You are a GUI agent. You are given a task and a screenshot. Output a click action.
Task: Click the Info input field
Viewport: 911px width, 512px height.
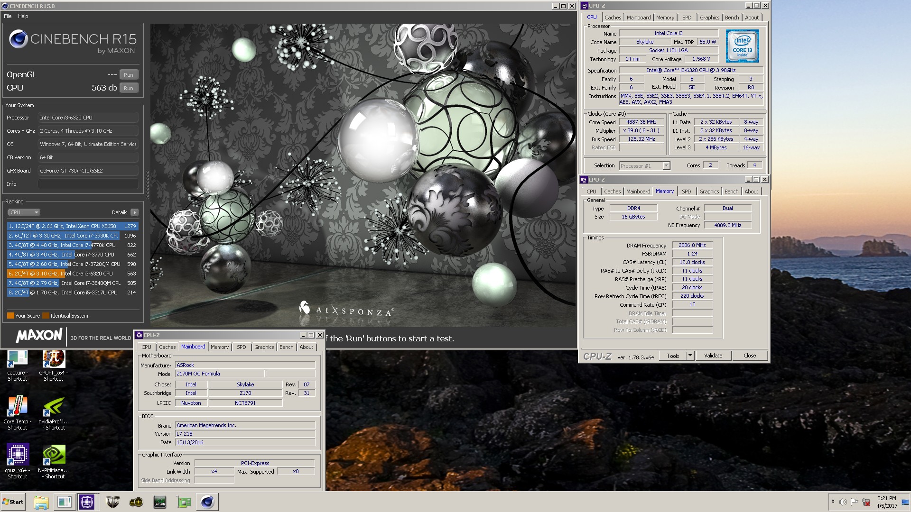click(x=88, y=184)
